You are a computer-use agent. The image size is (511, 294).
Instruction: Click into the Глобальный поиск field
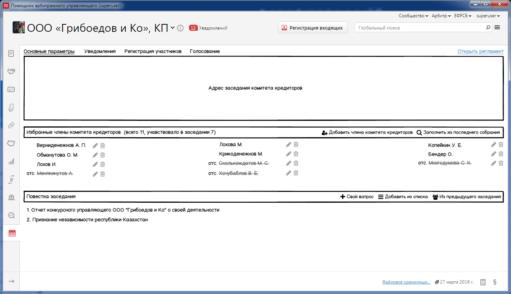coord(419,28)
